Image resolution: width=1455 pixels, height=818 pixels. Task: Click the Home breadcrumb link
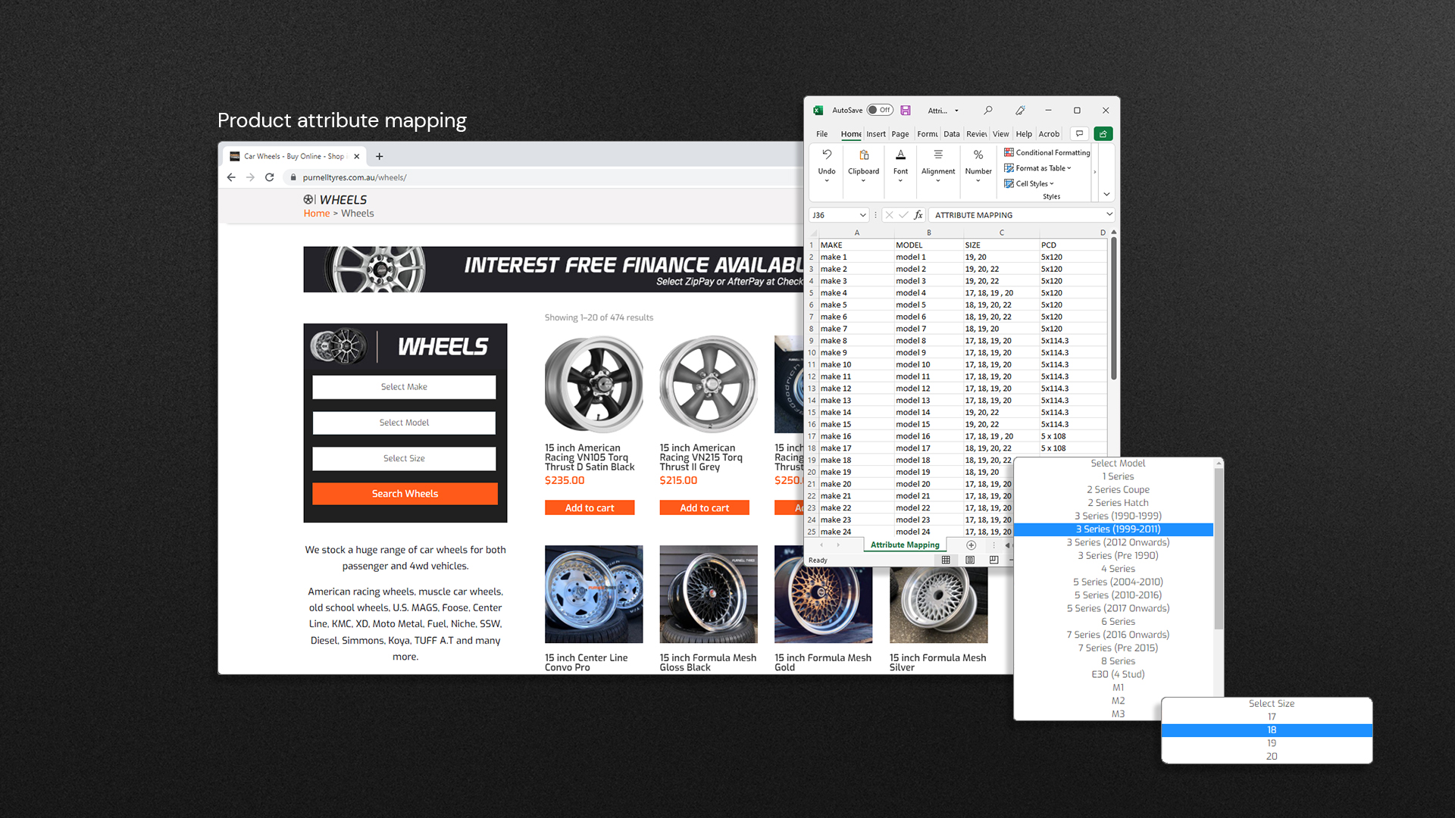[317, 214]
